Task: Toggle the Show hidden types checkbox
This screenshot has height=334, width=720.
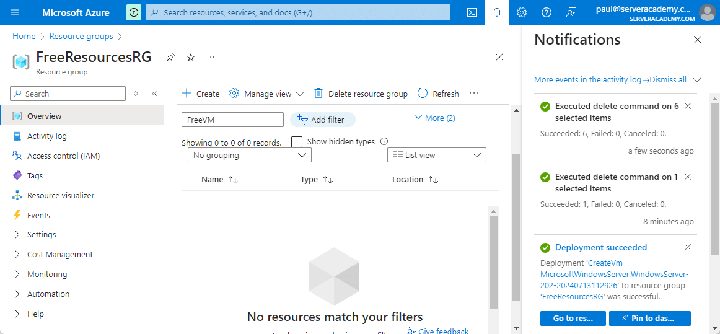Action: [297, 141]
